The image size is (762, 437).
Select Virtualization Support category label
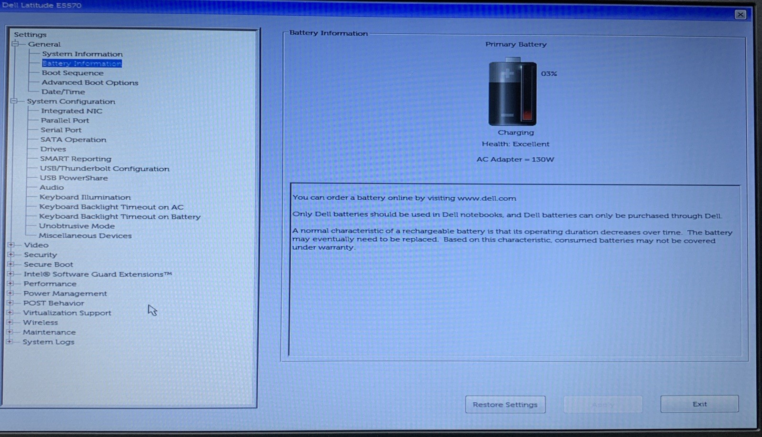pos(67,313)
